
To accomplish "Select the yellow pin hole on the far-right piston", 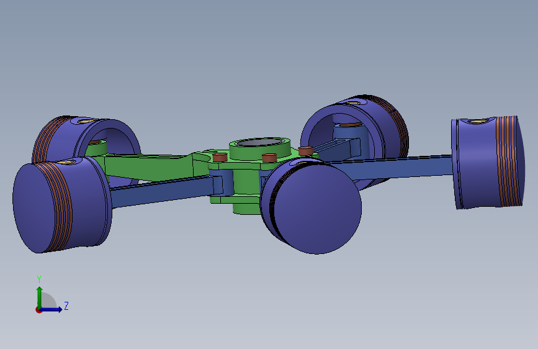I will tap(478, 122).
